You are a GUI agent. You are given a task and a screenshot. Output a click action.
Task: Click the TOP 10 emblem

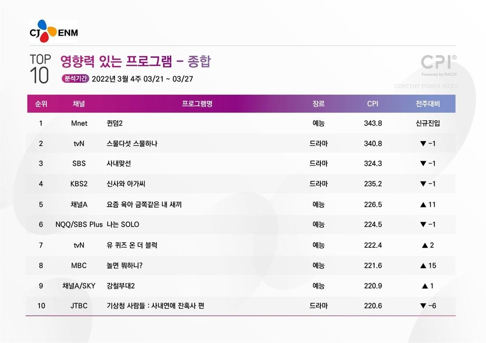point(40,69)
